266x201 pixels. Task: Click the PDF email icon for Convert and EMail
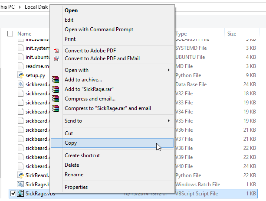(x=56, y=58)
